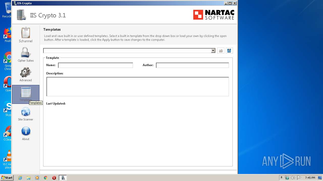Focus the template Author input field
Screen dimensions: 323x181
tap(192, 65)
